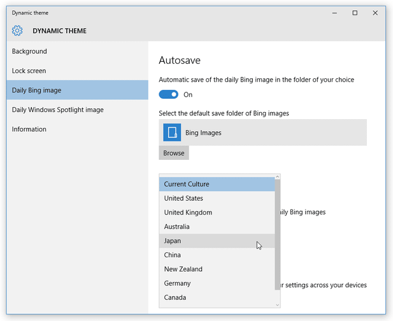Viewport: 393px width, 321px height.
Task: Minimize the Dynamic theme window
Action: [334, 13]
